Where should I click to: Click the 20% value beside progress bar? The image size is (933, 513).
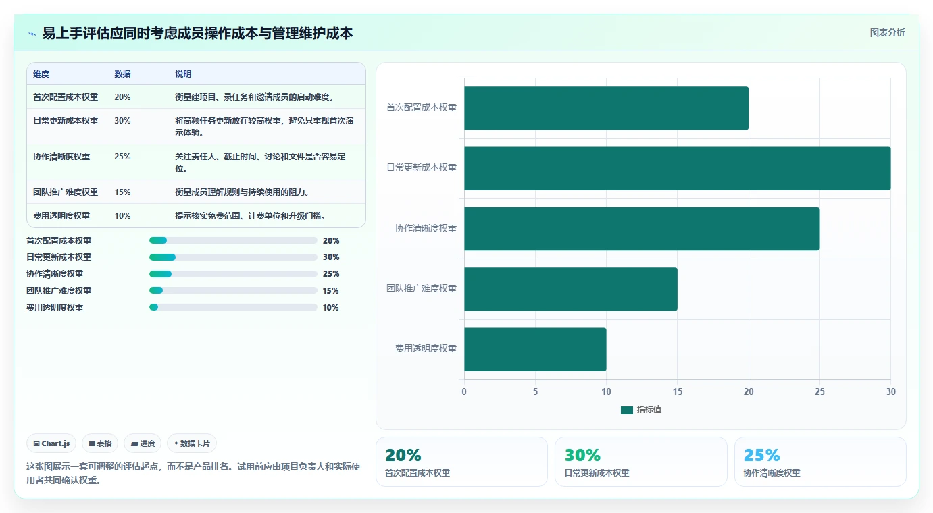pyautogui.click(x=331, y=241)
